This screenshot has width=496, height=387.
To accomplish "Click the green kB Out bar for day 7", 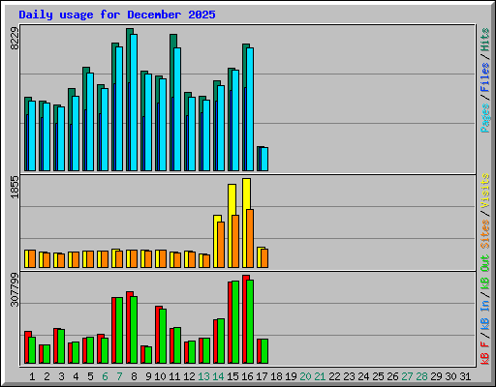I will click(x=119, y=330).
